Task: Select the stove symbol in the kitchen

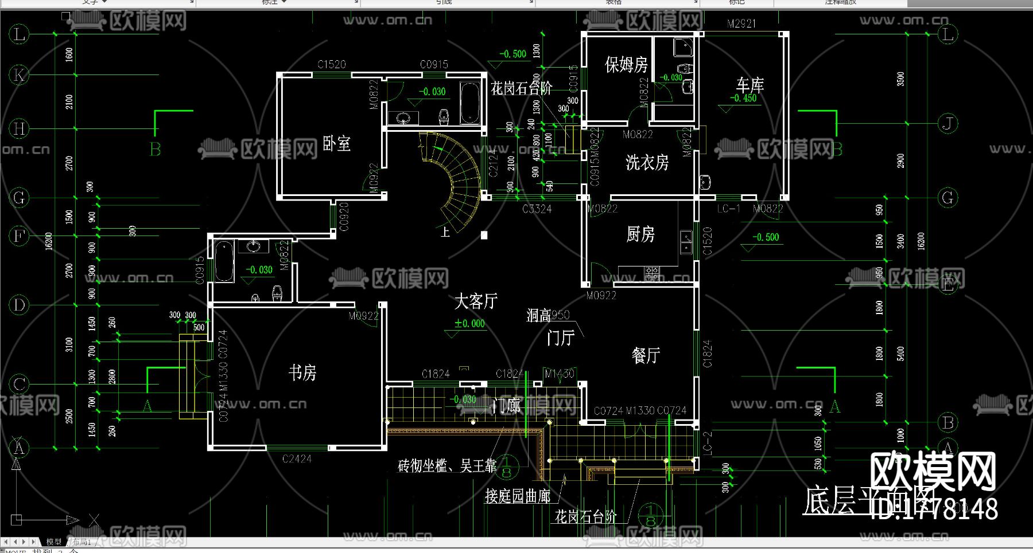Action: point(652,273)
